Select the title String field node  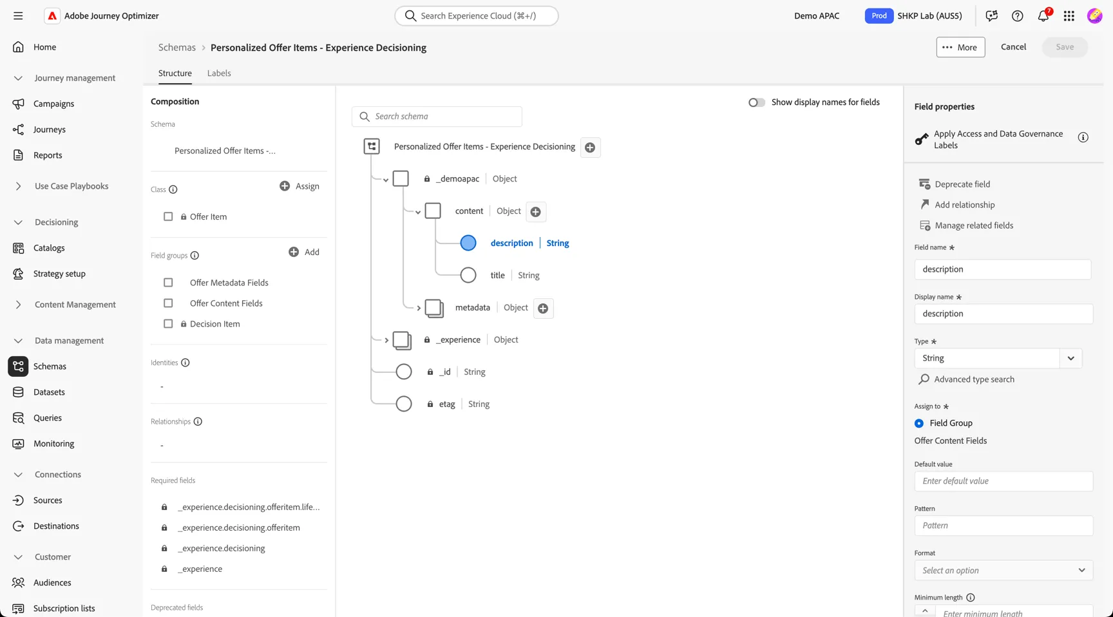coord(468,275)
